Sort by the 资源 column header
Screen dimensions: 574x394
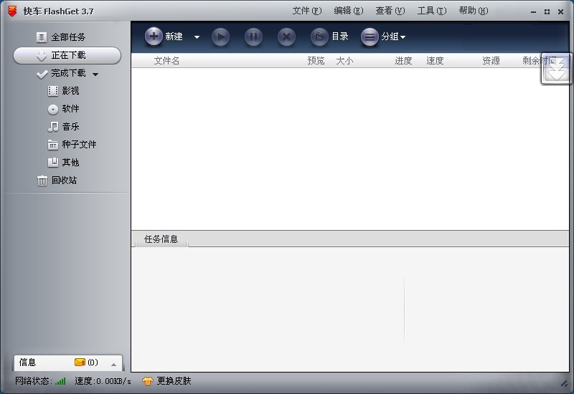(x=491, y=61)
